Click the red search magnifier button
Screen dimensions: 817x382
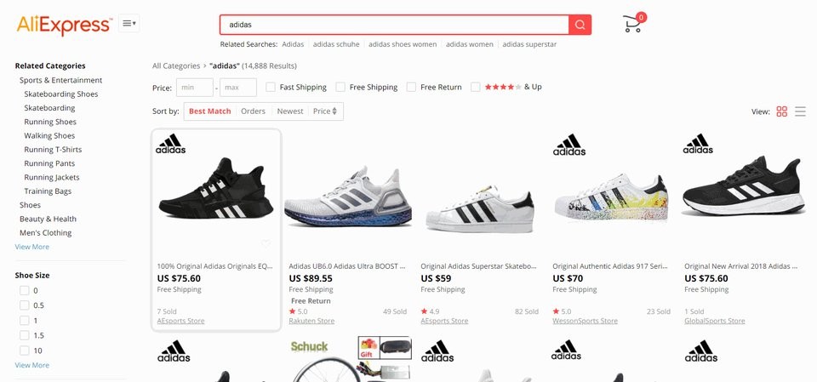pos(580,25)
